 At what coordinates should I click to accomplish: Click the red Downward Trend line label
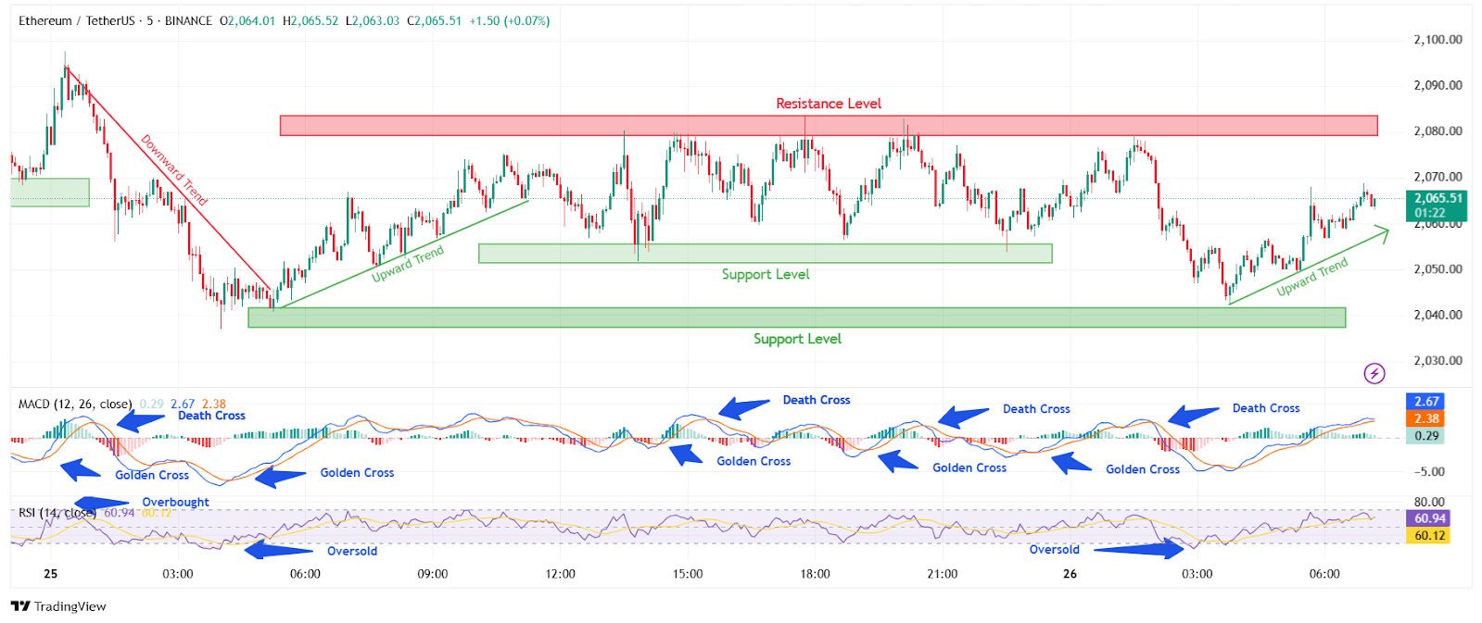(174, 168)
